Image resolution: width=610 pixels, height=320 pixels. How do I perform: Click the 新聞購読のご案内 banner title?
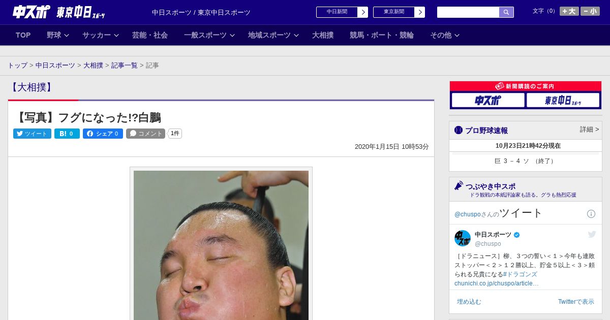[x=525, y=86]
